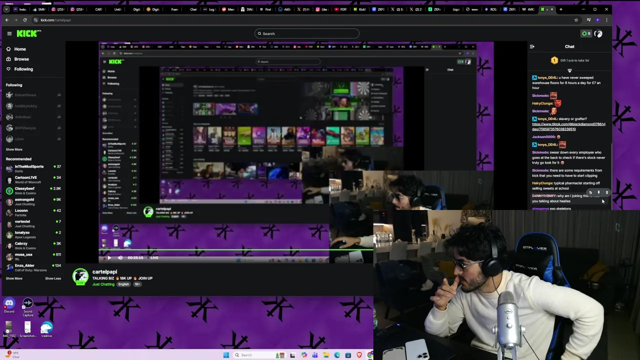Open CartoonLIVE recommended channel
640x360 pixels.
click(x=33, y=179)
